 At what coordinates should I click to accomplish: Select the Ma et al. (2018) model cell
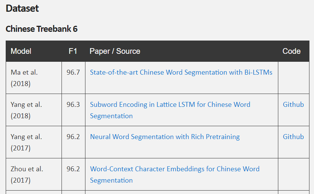(24, 78)
